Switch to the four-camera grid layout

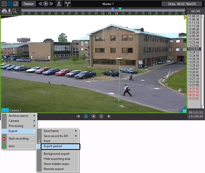[x=10, y=4]
